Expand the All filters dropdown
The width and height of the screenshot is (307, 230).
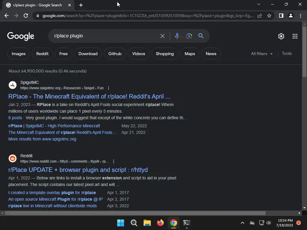[x=262, y=54]
